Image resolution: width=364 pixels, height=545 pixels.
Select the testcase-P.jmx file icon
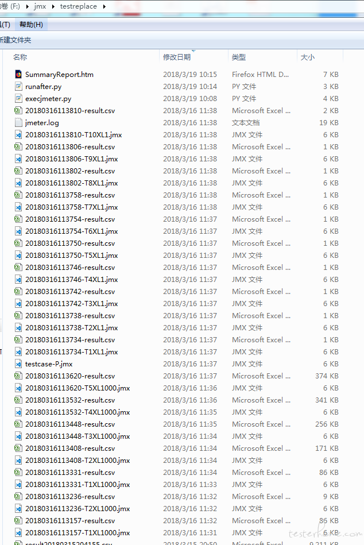(x=18, y=364)
